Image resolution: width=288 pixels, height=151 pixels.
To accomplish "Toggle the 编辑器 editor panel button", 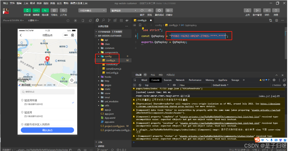I will pos(36,10).
